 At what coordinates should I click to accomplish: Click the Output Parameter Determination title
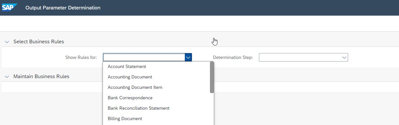click(x=63, y=7)
